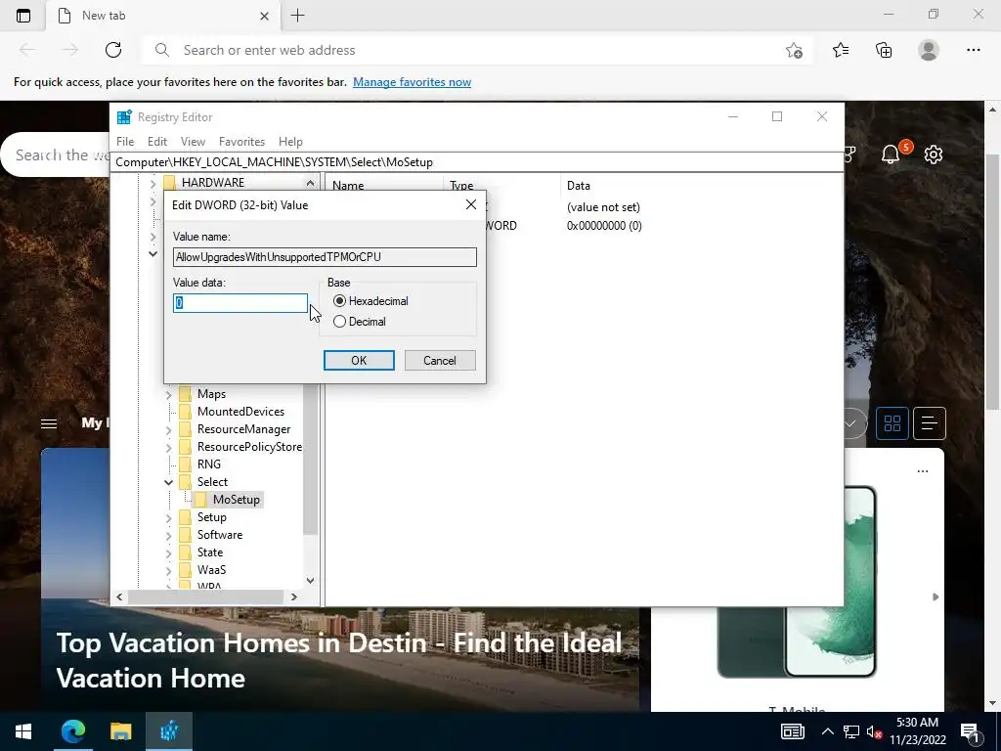Viewport: 1001px width, 751px height.
Task: Open Microsoft Edge from the taskbar
Action: click(x=72, y=731)
